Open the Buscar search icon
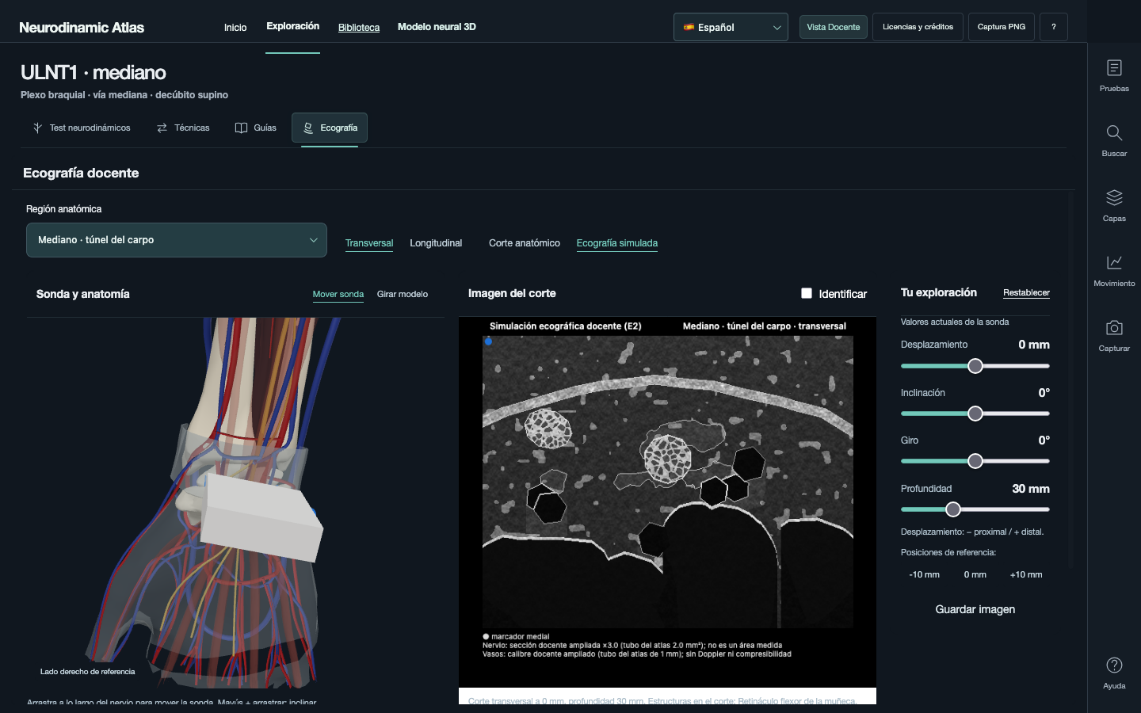Screen dimensions: 1141x713 tap(1114, 140)
